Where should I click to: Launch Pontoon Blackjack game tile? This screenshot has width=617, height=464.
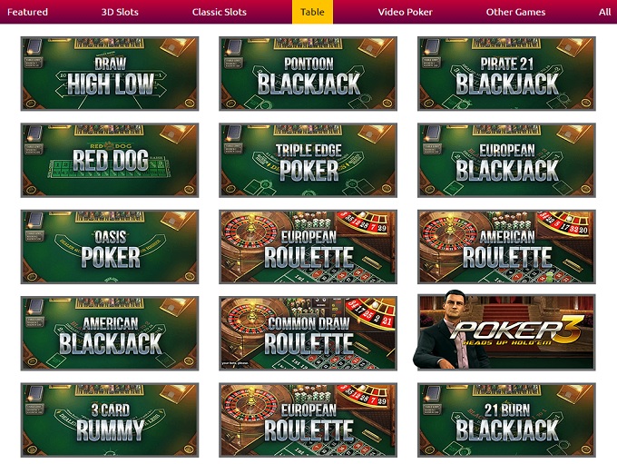[308, 74]
